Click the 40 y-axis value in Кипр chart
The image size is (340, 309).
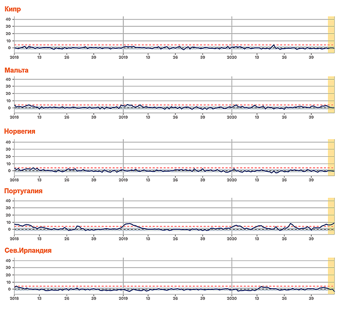click(x=8, y=19)
